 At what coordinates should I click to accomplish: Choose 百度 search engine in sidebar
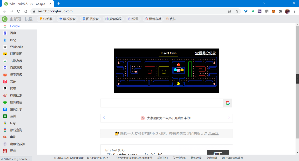pyautogui.click(x=19, y=33)
